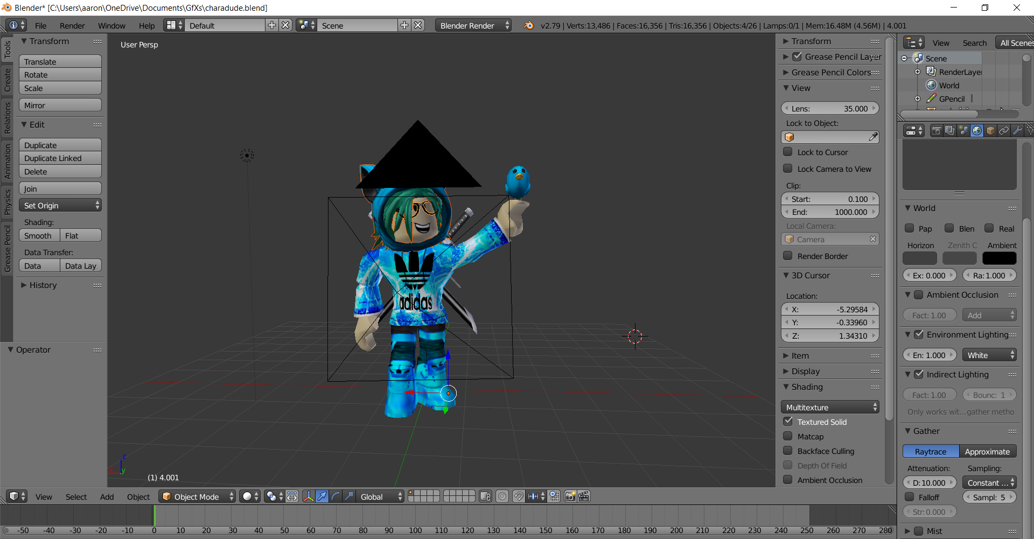This screenshot has height=539, width=1034.
Task: Open the Render Layers properties tab
Action: tap(950, 130)
